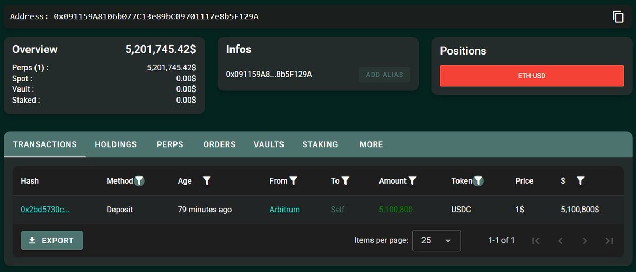Open transaction hash 0x2bd5730c...
Screen dimensions: 636x272
tap(45, 210)
